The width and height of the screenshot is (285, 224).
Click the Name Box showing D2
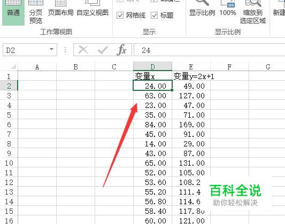click(x=30, y=50)
